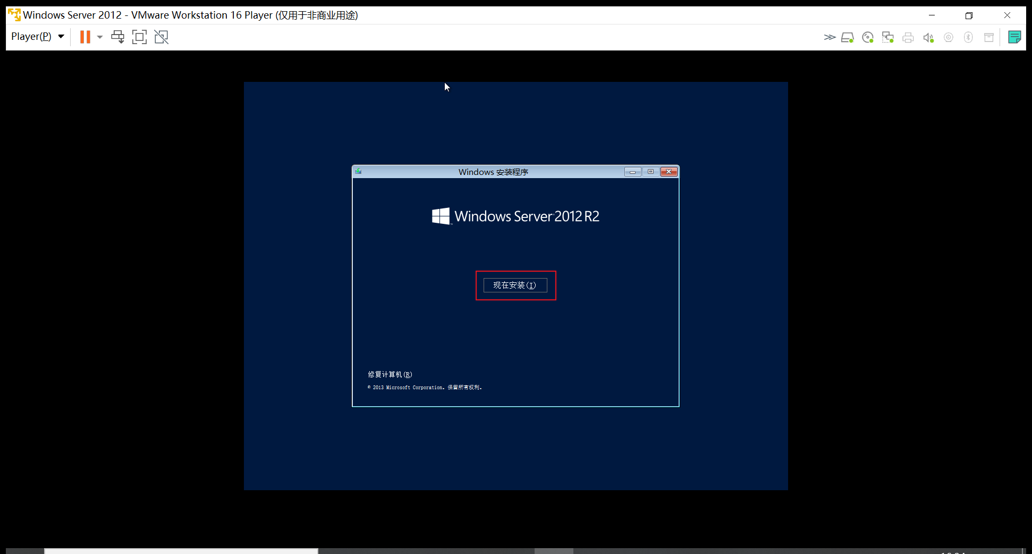Click the archive box device icon

989,37
